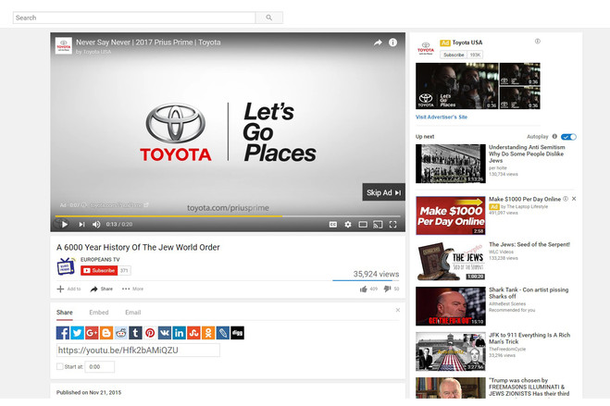Share to Reddit
Image resolution: width=610 pixels, height=406 pixels.
(x=120, y=333)
